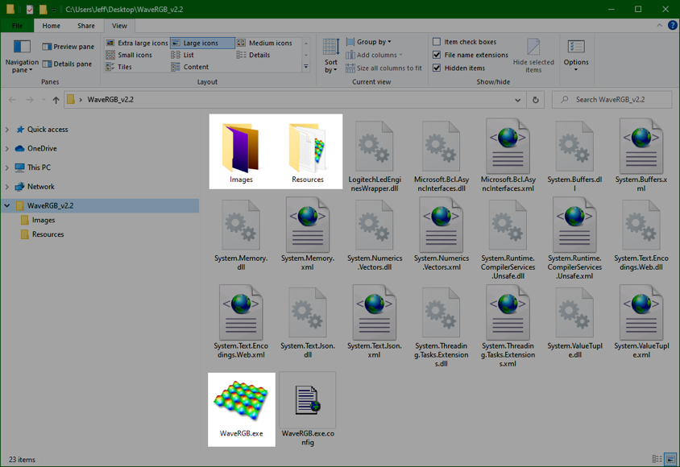The image size is (680, 467).
Task: Toggle the Hidden items checkbox
Action: click(x=437, y=68)
